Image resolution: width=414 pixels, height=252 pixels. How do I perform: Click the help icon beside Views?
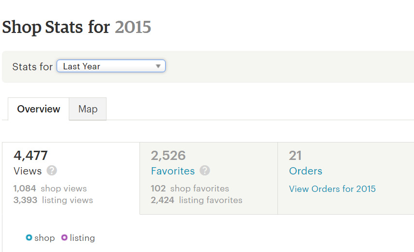pyautogui.click(x=52, y=171)
